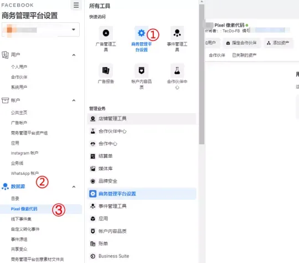
Task: Open 品牌安全 in 管理业务 list
Action: coord(142,181)
